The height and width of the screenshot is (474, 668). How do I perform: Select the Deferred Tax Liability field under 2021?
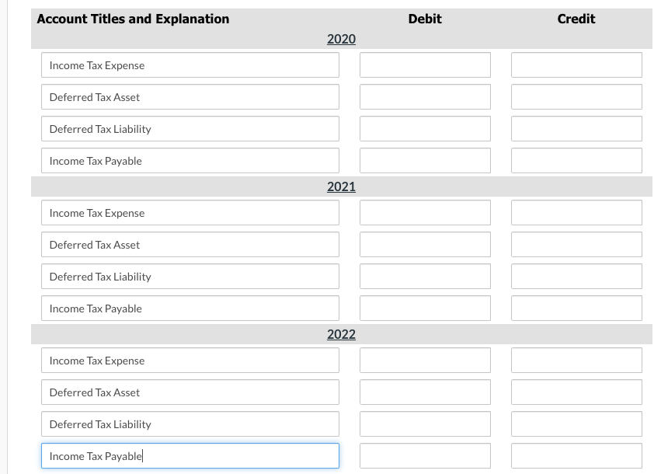click(190, 276)
